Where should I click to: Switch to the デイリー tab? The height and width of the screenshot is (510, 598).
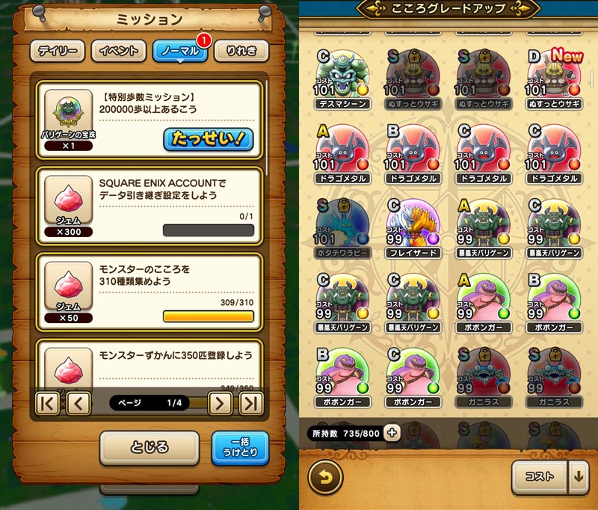point(58,51)
